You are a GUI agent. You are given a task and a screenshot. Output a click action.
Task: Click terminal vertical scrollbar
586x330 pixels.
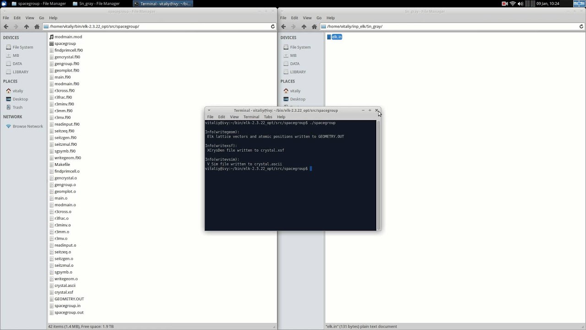coord(379,175)
